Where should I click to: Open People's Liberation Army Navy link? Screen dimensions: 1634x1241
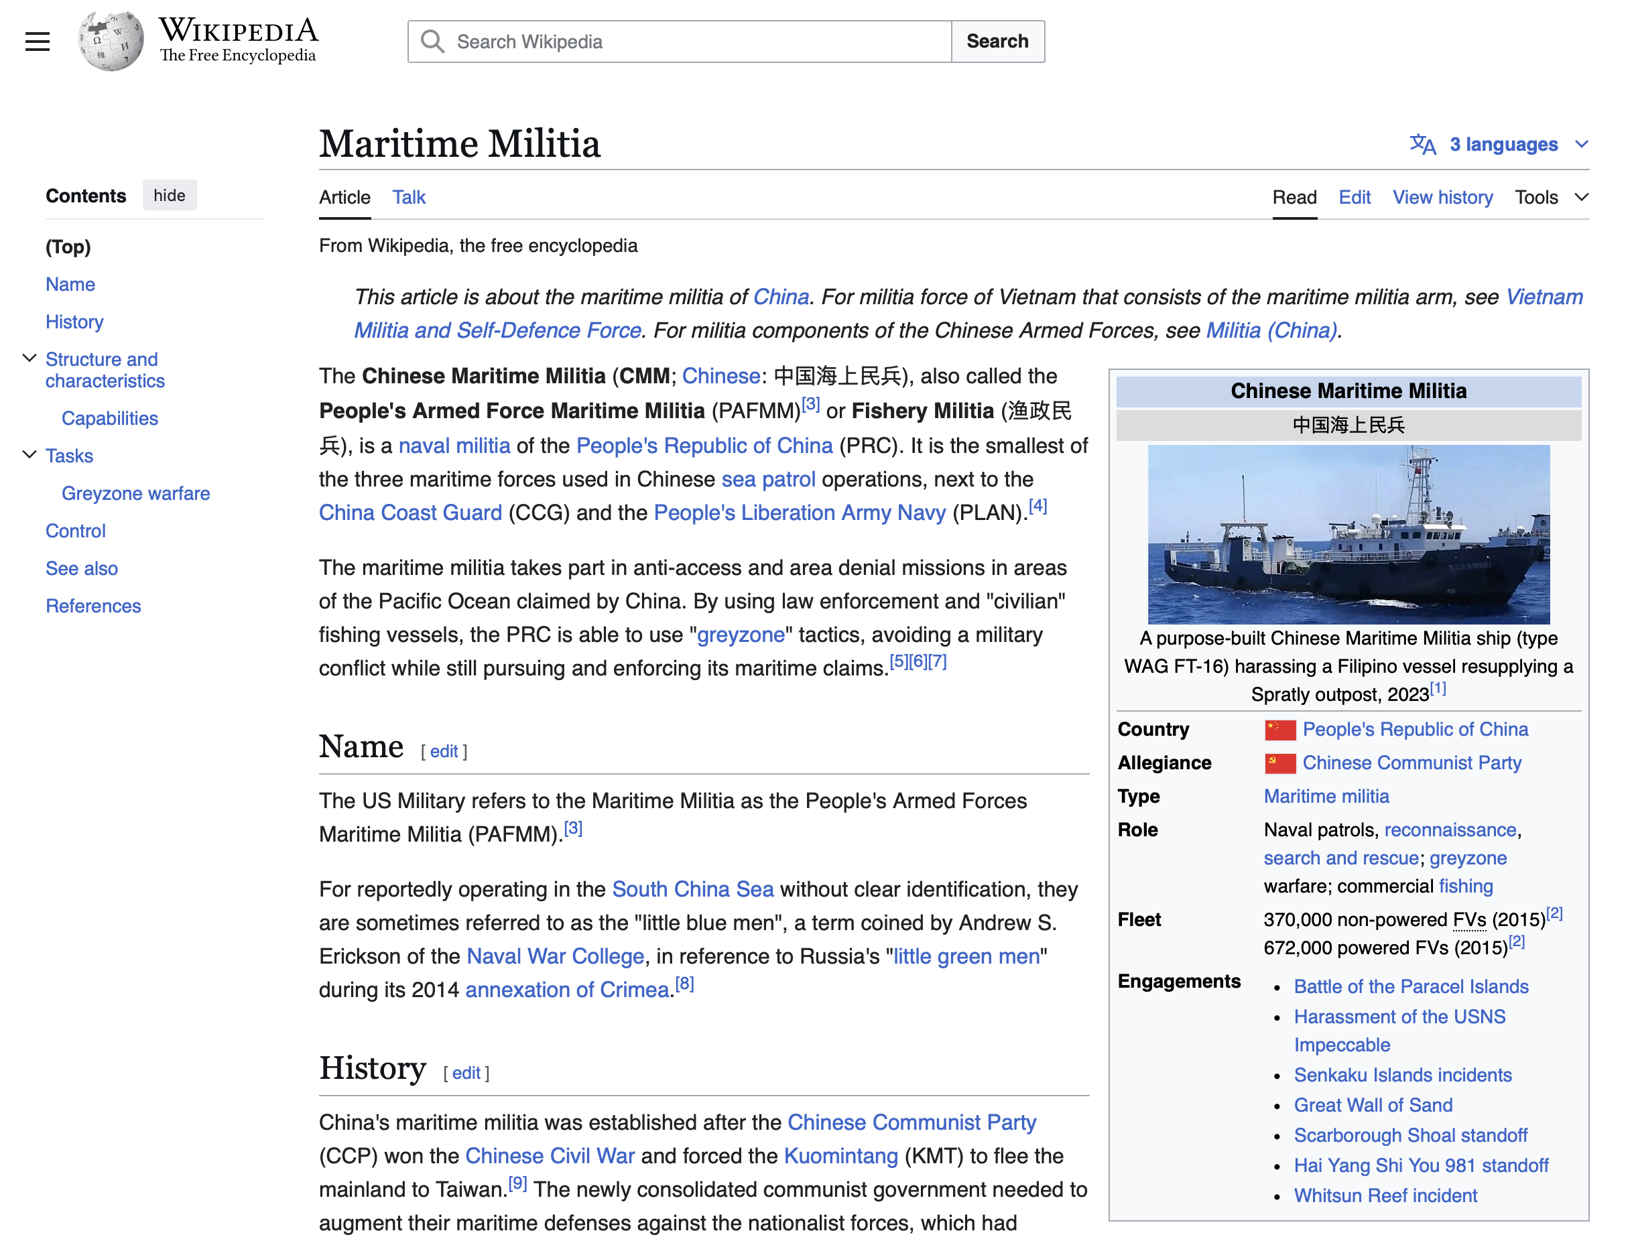pos(800,513)
